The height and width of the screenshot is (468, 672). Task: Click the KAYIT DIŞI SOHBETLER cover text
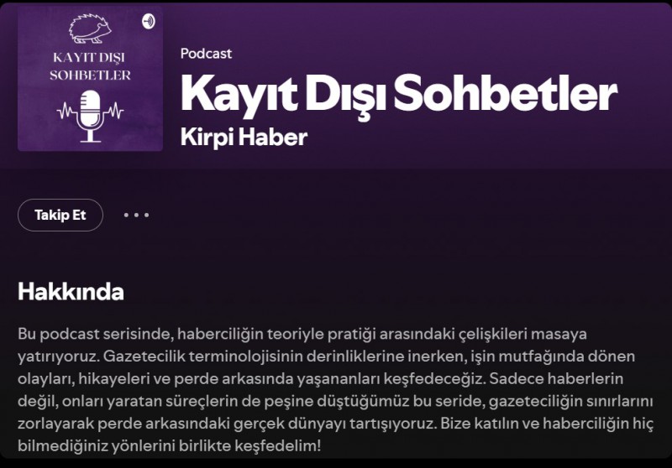[x=90, y=66]
